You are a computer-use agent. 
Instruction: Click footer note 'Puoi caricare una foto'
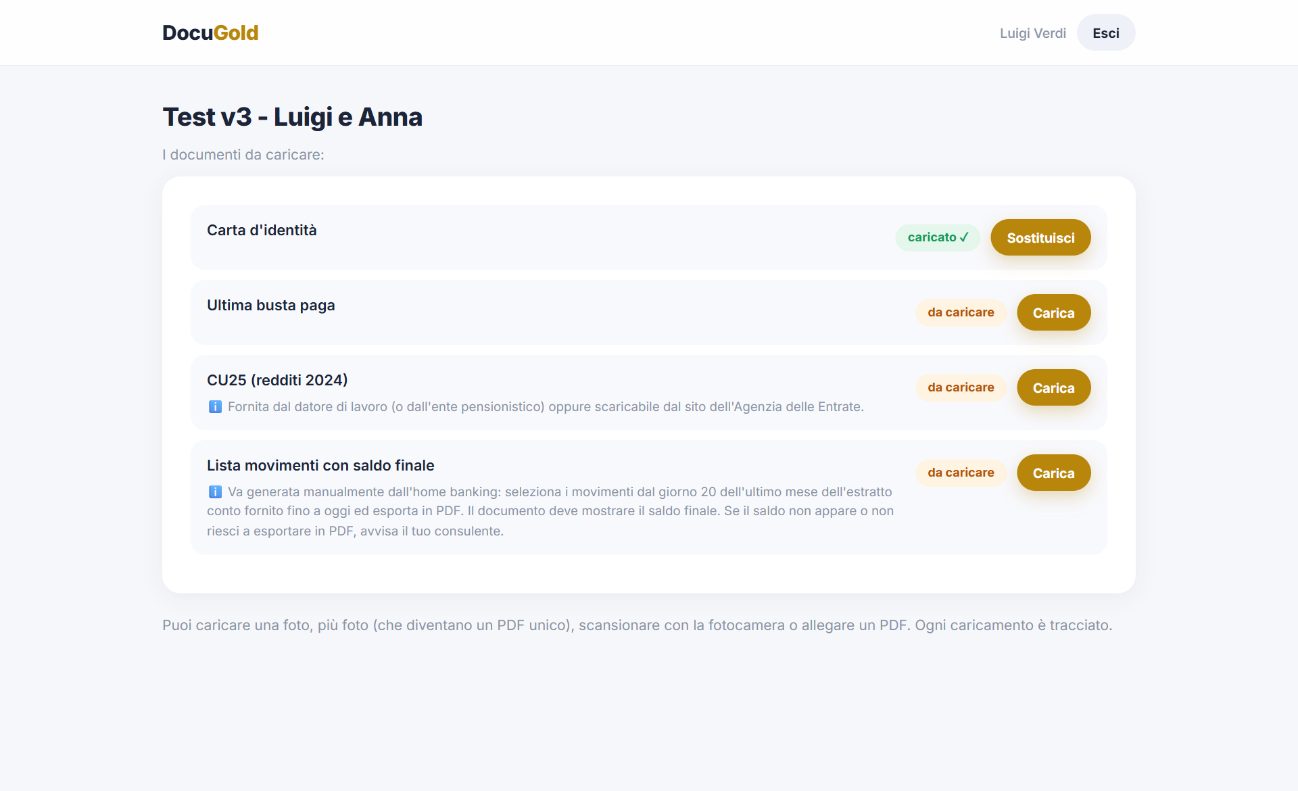tap(638, 625)
